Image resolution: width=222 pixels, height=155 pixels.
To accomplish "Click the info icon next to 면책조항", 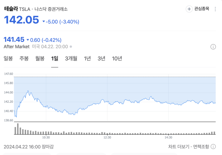I will (x=213, y=147).
